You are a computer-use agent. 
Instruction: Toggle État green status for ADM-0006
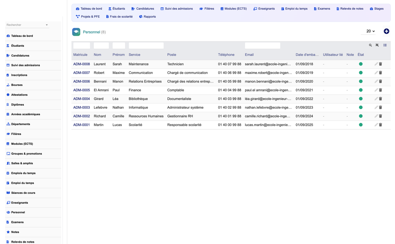point(361,81)
